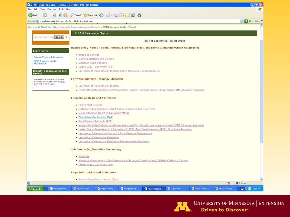Click the Internet zone globe in status bar

tap(237, 183)
